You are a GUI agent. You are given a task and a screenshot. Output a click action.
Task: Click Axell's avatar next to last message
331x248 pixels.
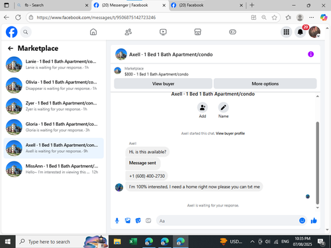(x=119, y=187)
